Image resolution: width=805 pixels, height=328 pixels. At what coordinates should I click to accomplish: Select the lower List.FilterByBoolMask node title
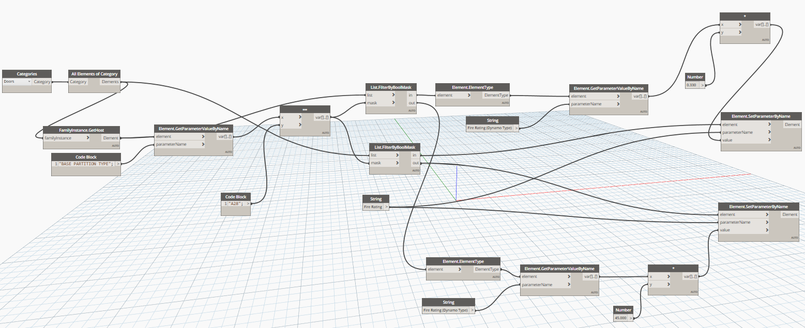[x=396, y=147]
